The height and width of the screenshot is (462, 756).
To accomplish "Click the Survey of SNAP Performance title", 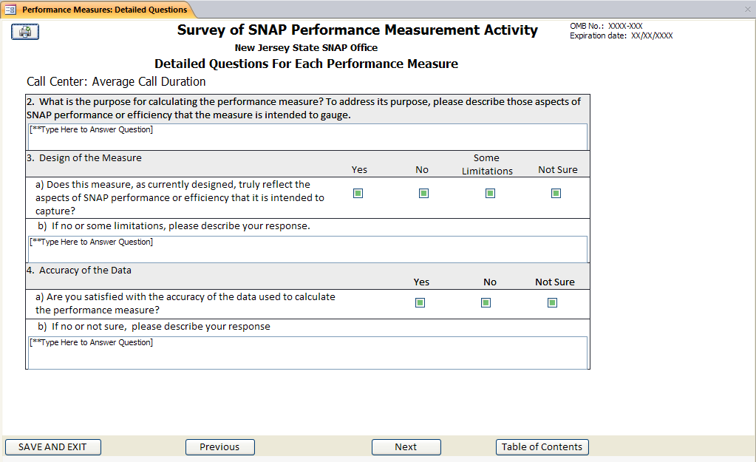I will click(357, 30).
